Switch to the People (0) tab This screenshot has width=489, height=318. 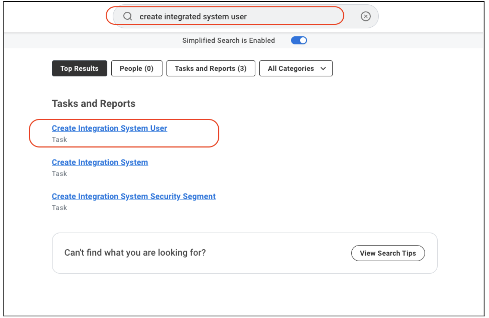point(137,68)
